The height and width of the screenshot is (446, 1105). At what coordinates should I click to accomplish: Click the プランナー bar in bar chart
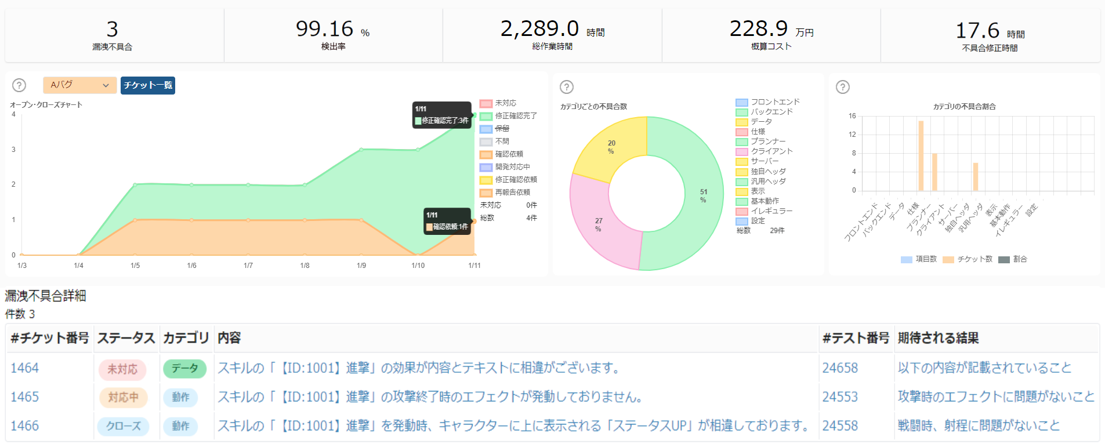[x=934, y=172]
